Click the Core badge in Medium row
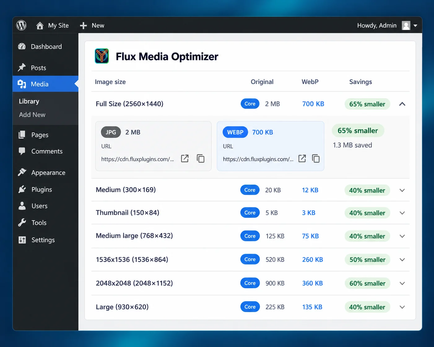 250,190
